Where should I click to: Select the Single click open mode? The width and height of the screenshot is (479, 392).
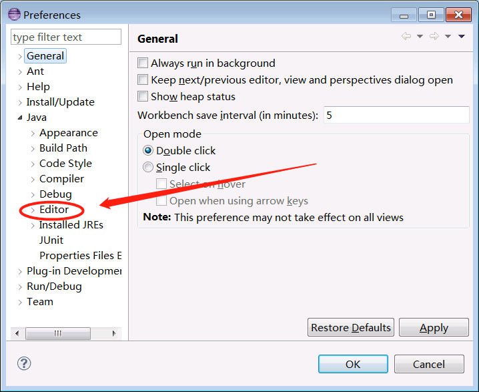tap(148, 168)
